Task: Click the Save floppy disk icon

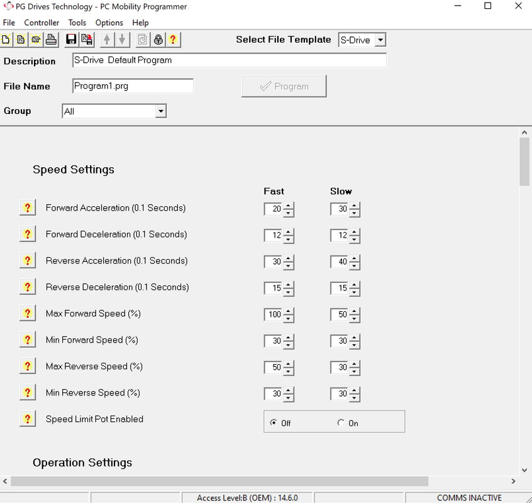Action: [x=71, y=40]
